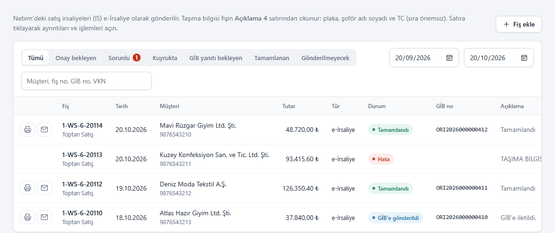Click amount 93.415,60 ₺
This screenshot has height=233, width=555.
(x=302, y=159)
